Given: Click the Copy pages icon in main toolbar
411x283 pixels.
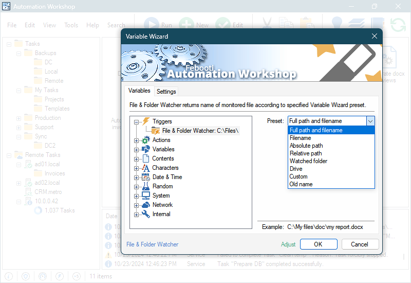Looking at the screenshot, I should click(x=286, y=23).
